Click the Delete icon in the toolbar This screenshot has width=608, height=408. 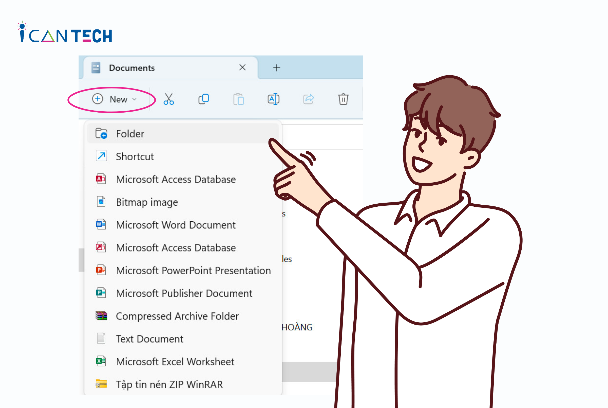tap(344, 99)
